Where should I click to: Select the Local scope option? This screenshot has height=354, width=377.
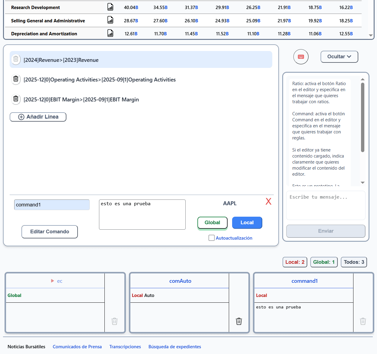tap(247, 223)
